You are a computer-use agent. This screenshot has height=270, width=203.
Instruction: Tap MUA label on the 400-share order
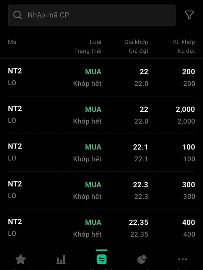[93, 222]
